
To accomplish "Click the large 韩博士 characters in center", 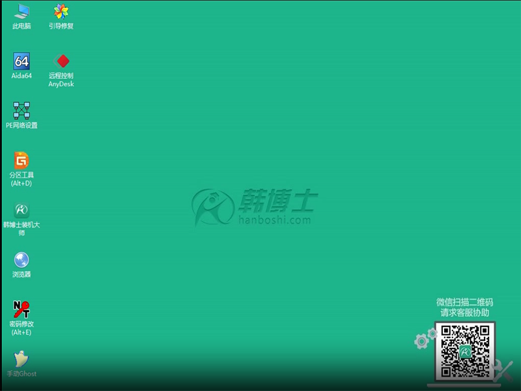I will 277,201.
